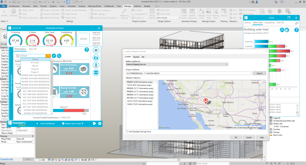The width and height of the screenshot is (306, 165).
Task: Click the circular reload codes icon beside the pencil
Action: pyautogui.click(x=59, y=56)
